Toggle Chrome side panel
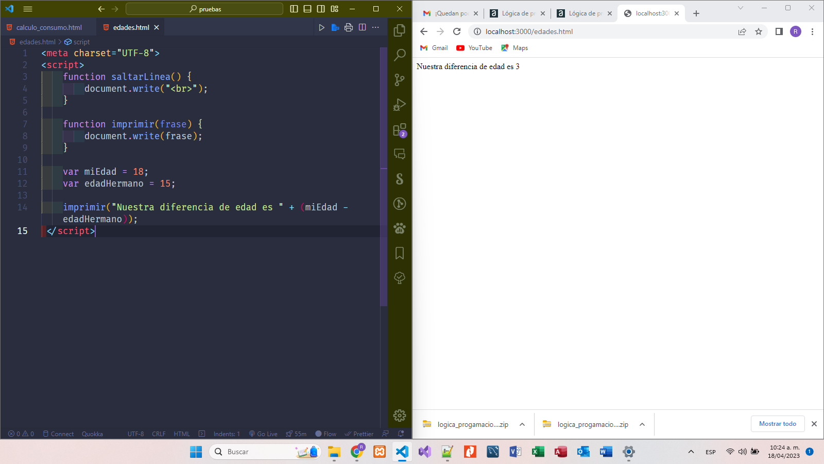Viewport: 824px width, 464px height. tap(779, 31)
